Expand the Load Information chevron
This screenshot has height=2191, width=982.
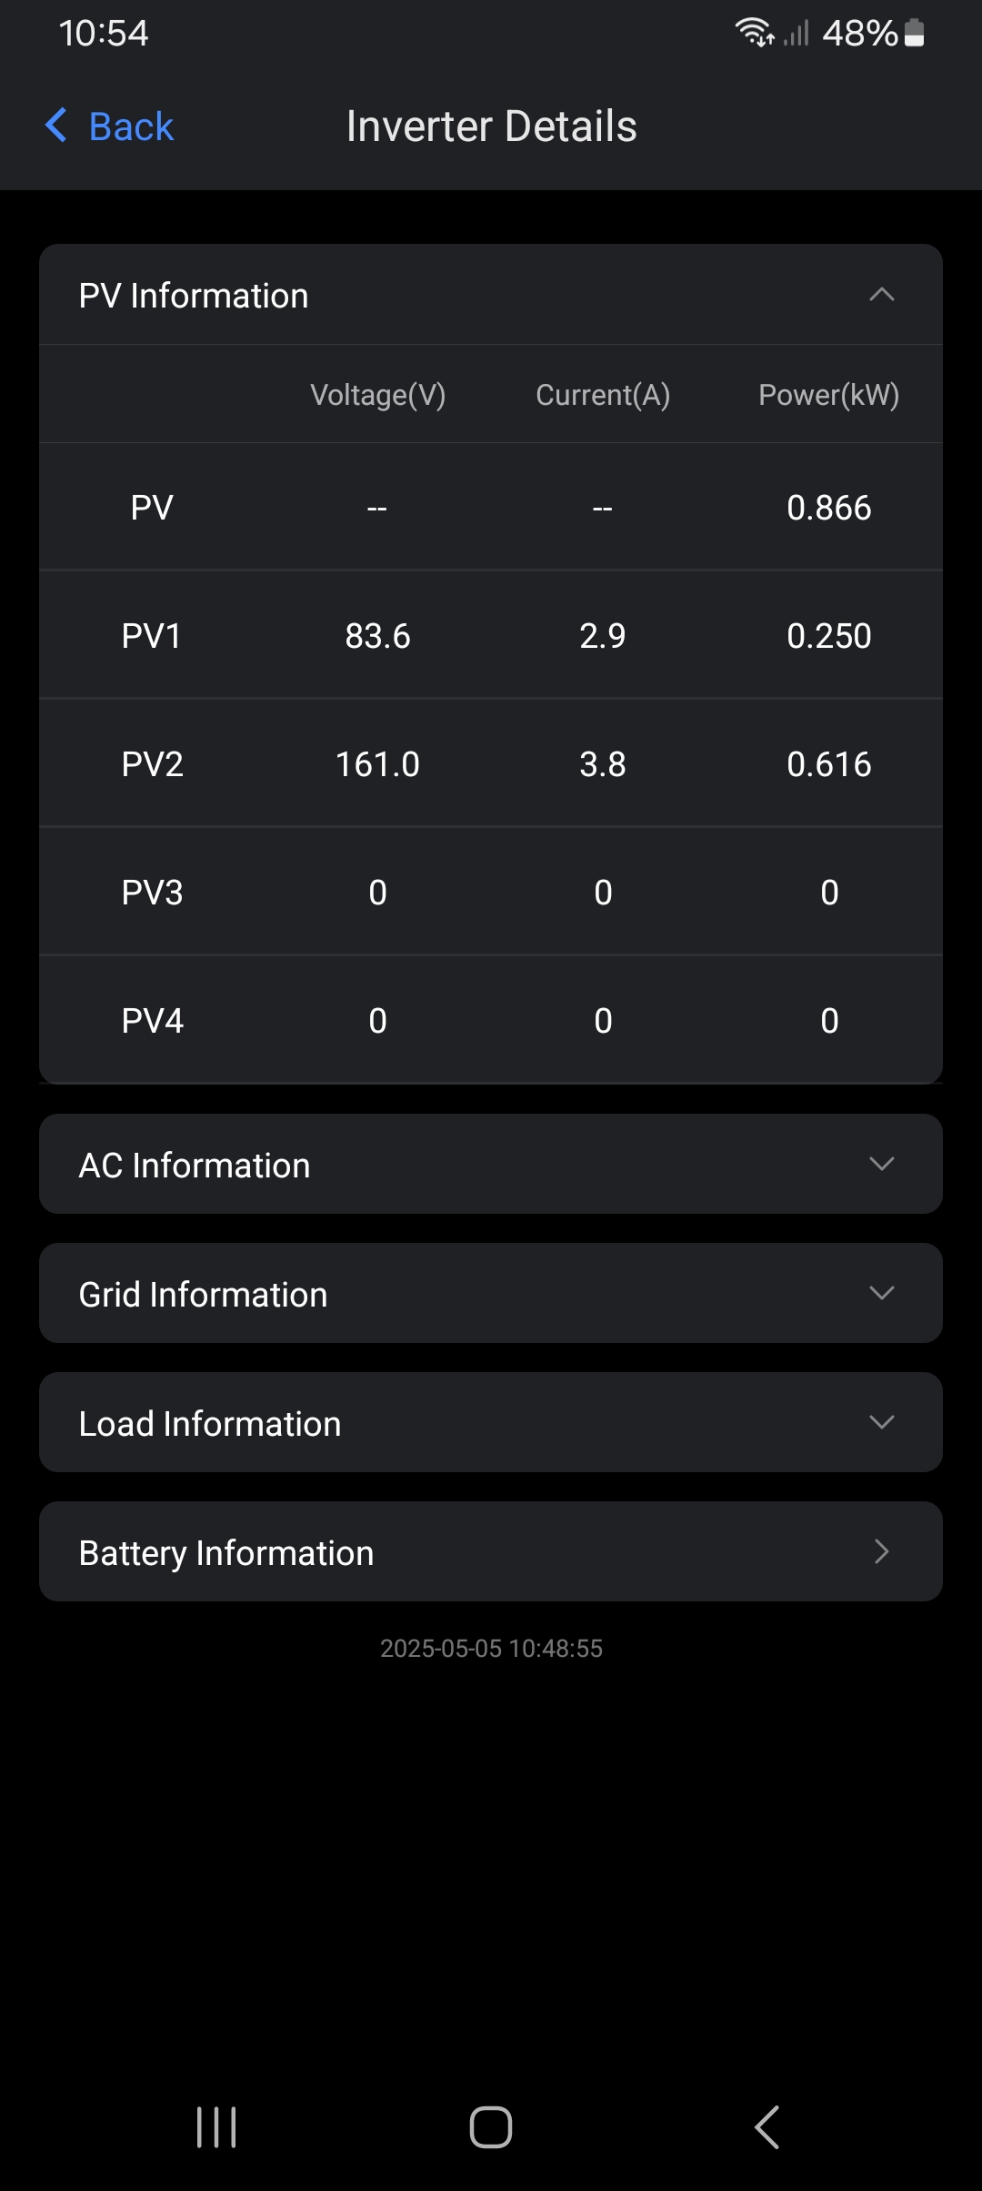[881, 1422]
